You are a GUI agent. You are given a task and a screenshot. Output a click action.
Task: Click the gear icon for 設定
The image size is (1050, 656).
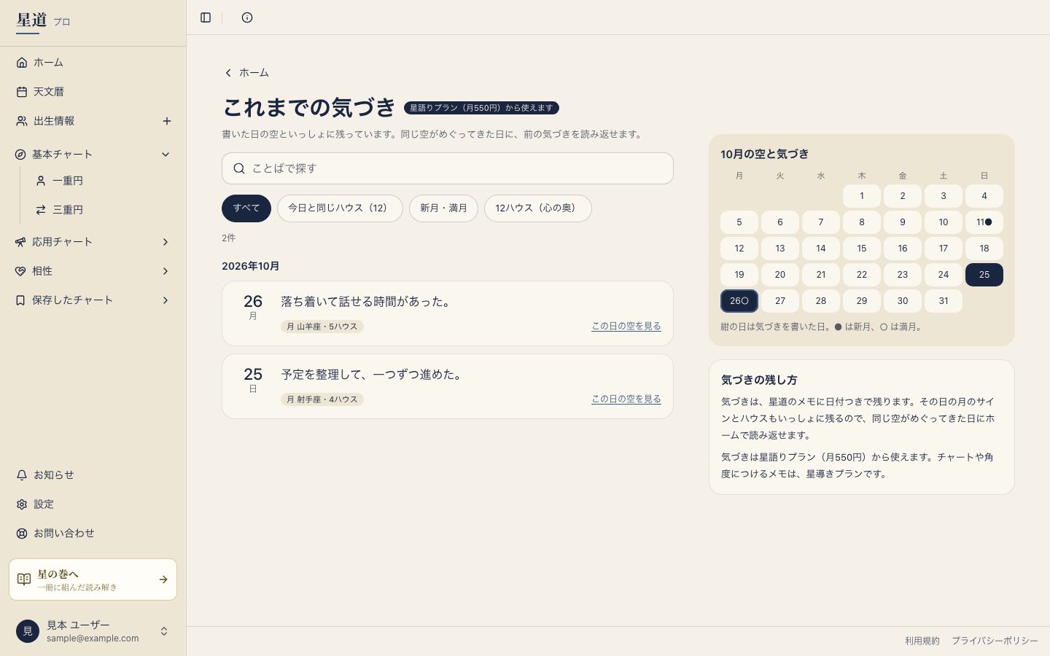click(x=22, y=504)
